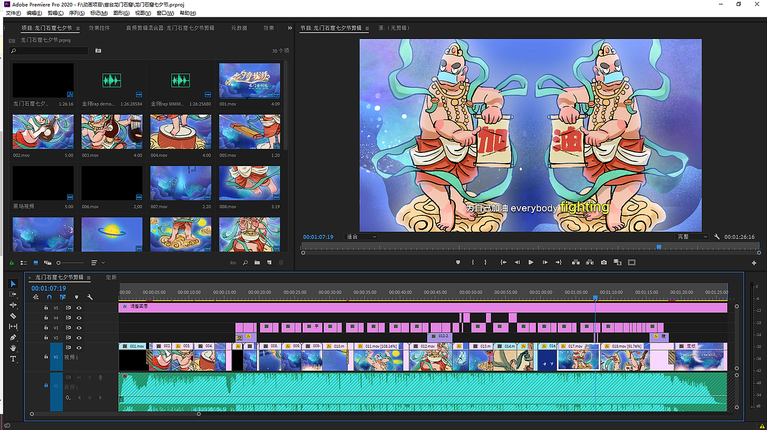Click Go to In point button
The image size is (767, 430).
click(503, 262)
